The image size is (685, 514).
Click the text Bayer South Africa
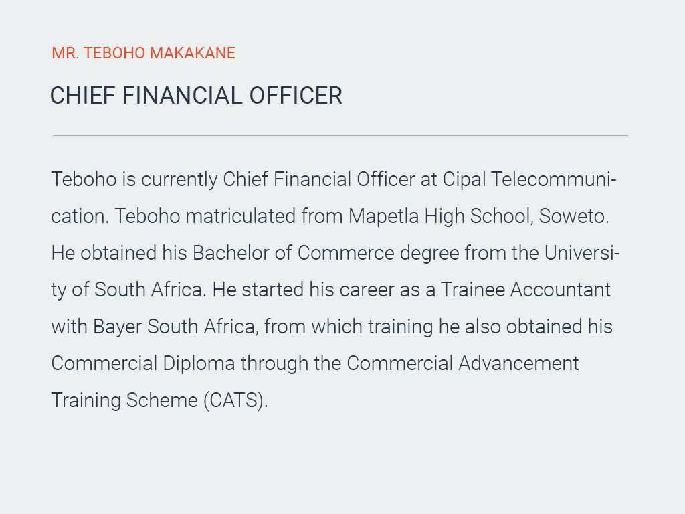click(174, 327)
